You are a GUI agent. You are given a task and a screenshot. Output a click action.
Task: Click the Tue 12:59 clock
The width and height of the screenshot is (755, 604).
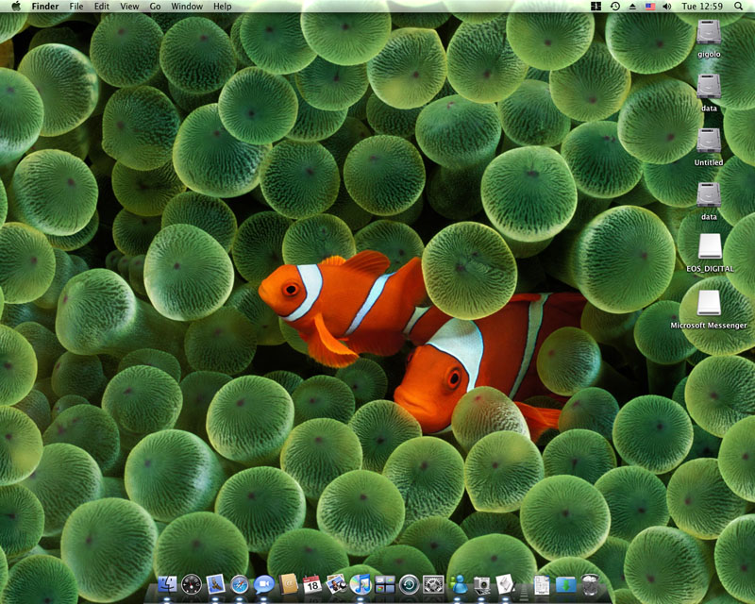702,7
